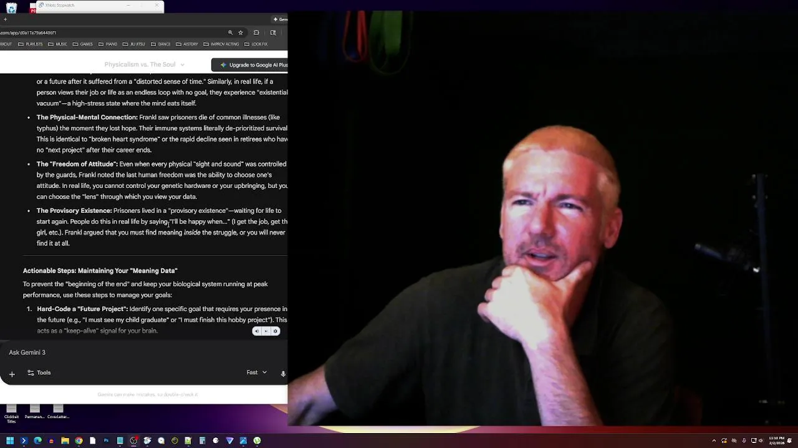This screenshot has width=798, height=448.
Task: Open the AISTORY bookmark folder
Action: click(x=187, y=44)
